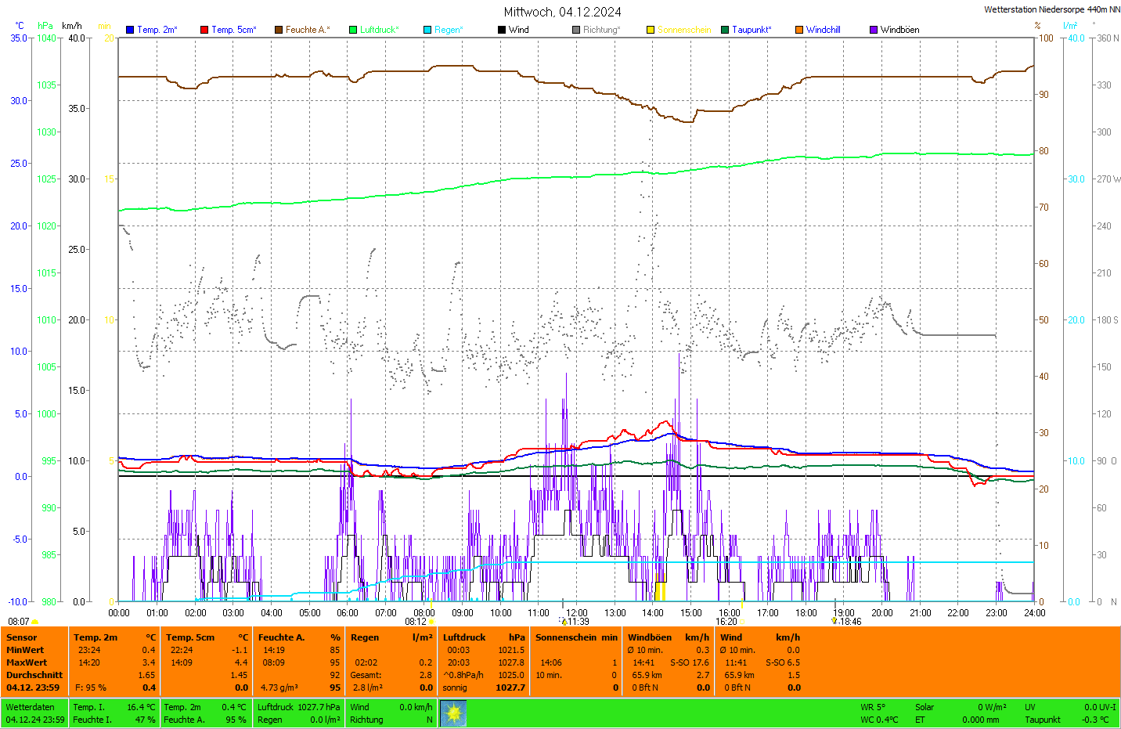
Task: Click the Wetterdaten label in green bar
Action: point(30,707)
